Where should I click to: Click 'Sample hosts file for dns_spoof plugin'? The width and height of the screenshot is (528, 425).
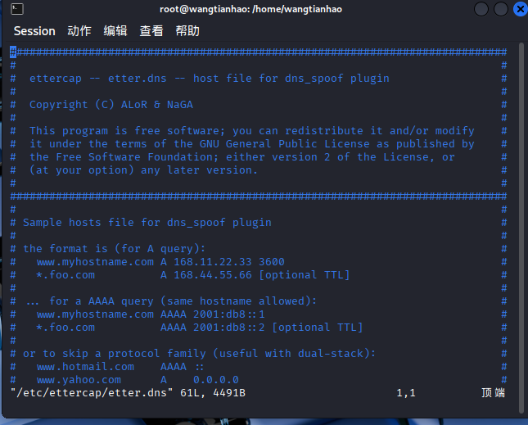click(147, 223)
